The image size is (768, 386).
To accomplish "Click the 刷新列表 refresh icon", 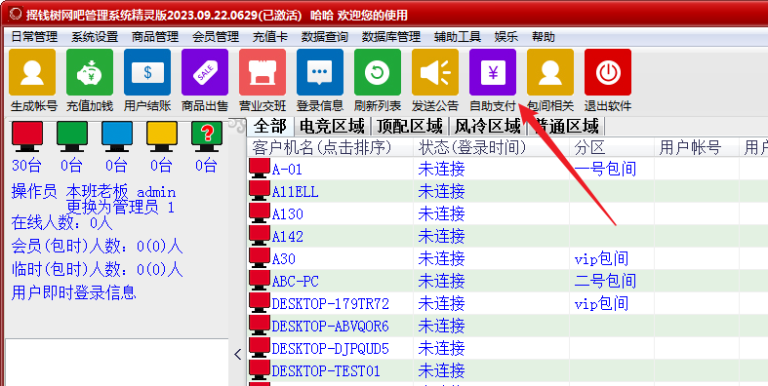I will coord(378,72).
